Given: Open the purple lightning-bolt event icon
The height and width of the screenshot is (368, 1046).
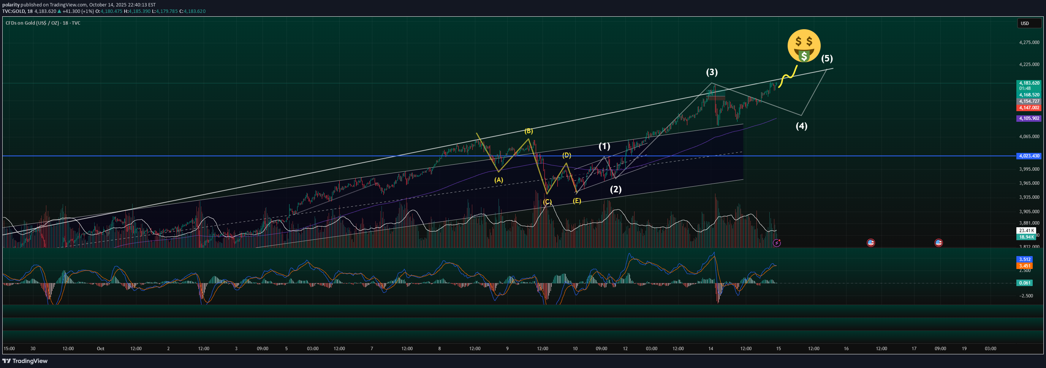Looking at the screenshot, I should pyautogui.click(x=776, y=243).
